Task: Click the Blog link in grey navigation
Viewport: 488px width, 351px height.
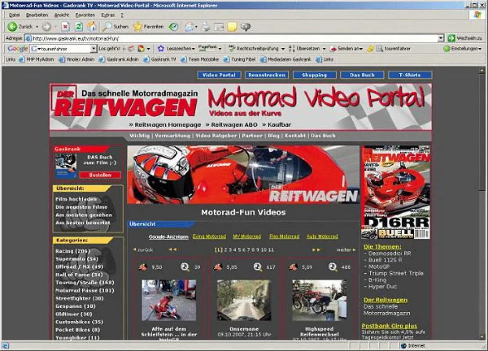Action: click(274, 136)
